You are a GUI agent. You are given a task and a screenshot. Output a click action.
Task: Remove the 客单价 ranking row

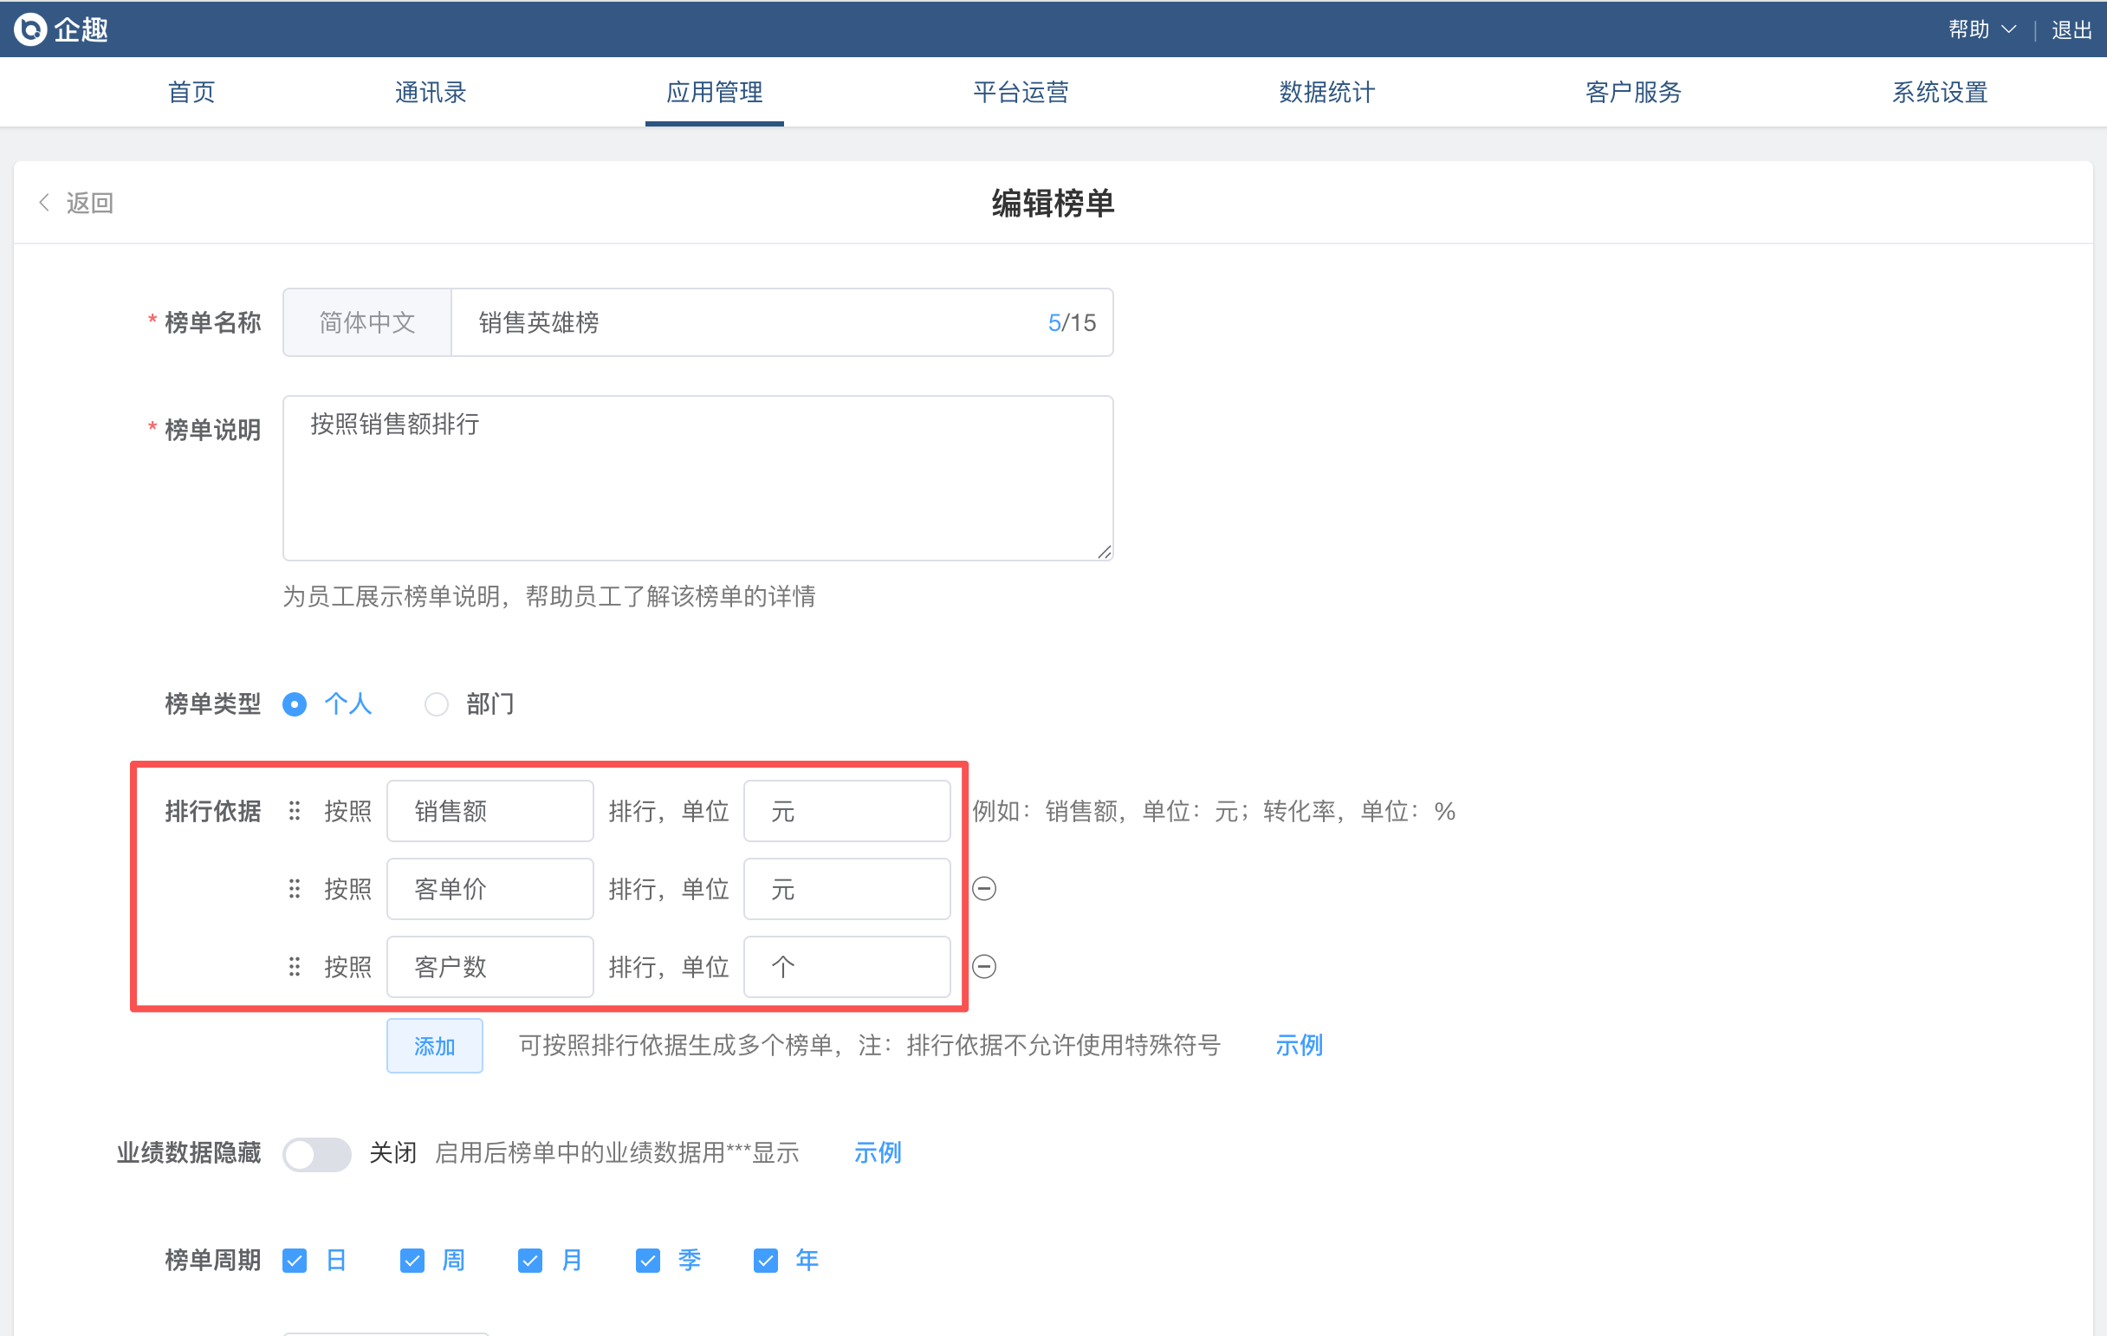(984, 889)
